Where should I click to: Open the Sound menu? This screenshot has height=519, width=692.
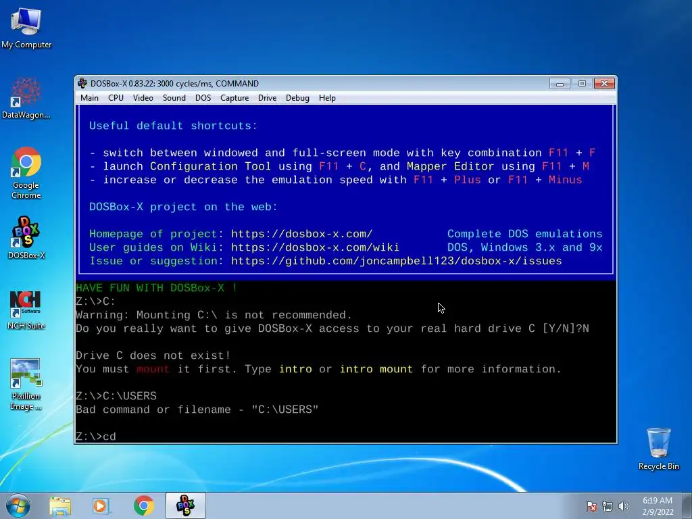(174, 98)
